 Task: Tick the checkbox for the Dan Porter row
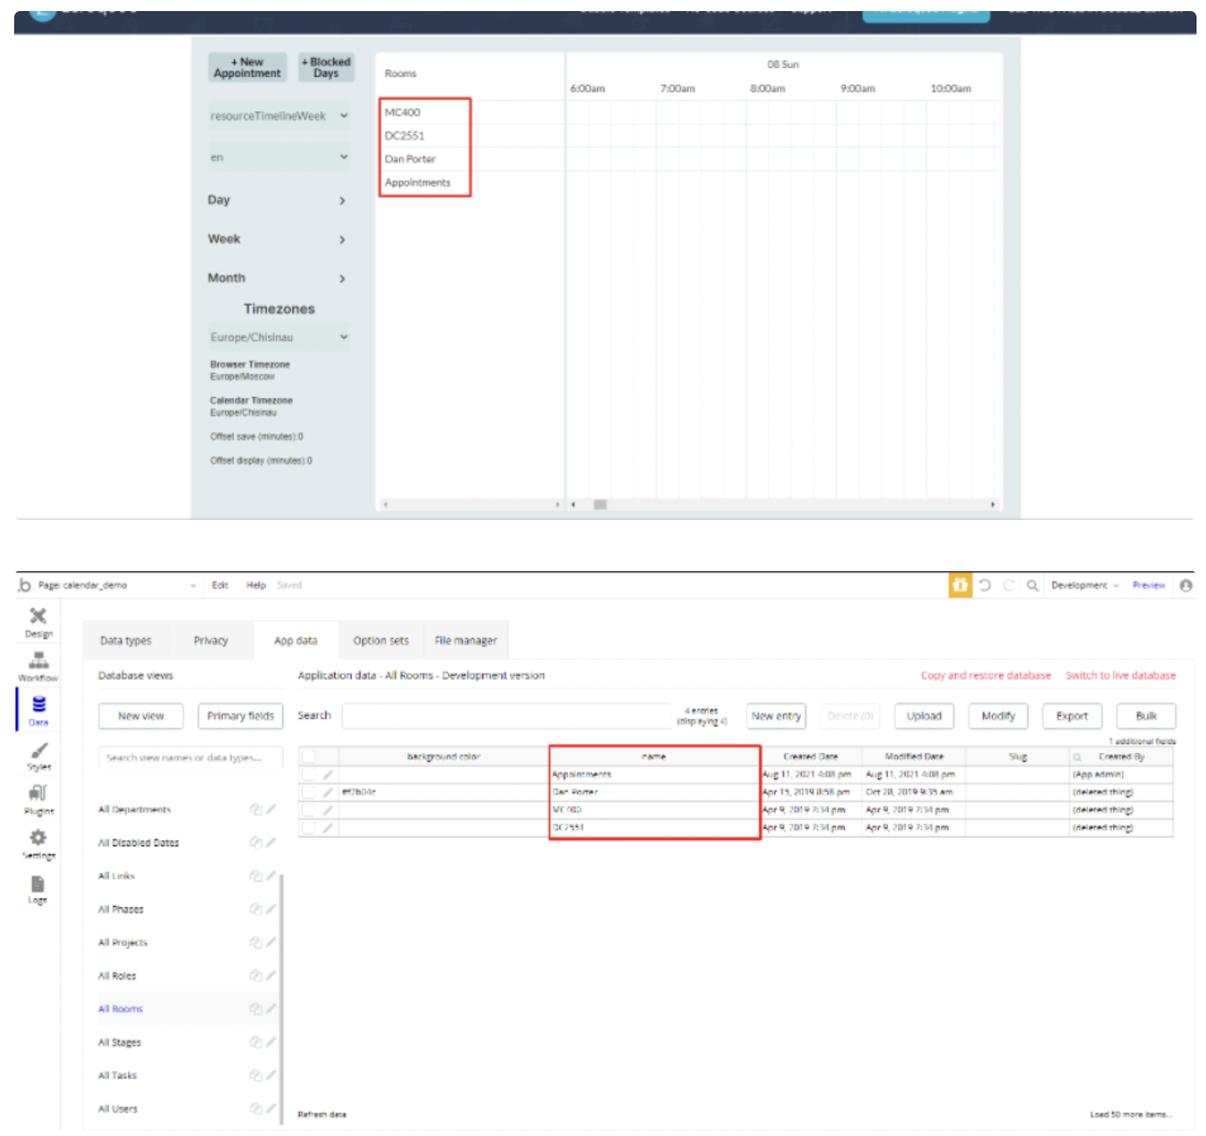309,792
